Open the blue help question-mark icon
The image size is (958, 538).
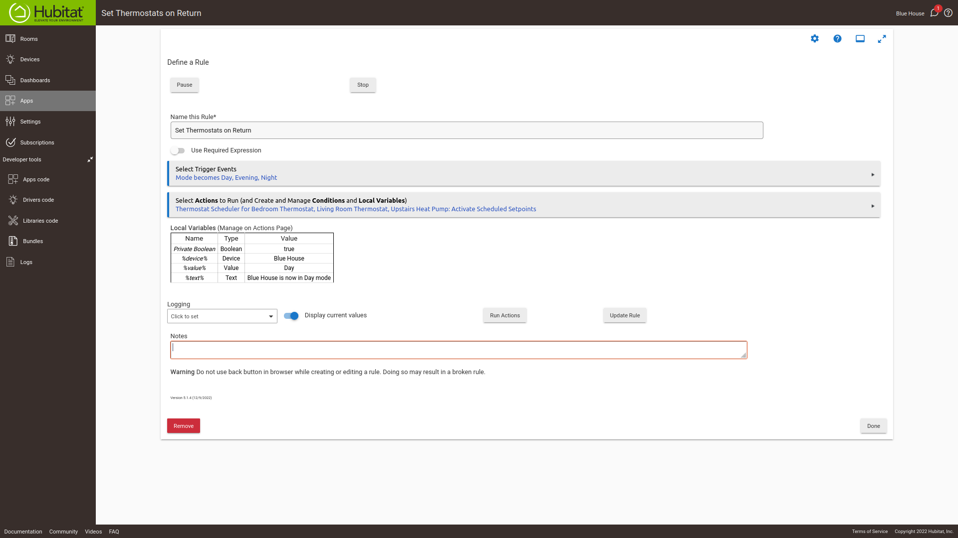pos(837,39)
